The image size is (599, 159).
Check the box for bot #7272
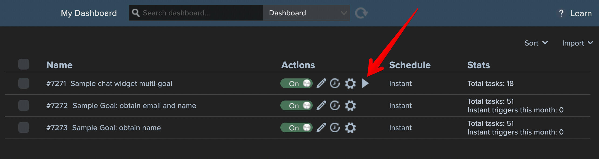24,106
